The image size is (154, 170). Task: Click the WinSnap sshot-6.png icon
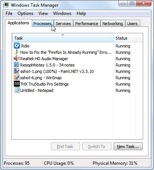[x=17, y=77]
